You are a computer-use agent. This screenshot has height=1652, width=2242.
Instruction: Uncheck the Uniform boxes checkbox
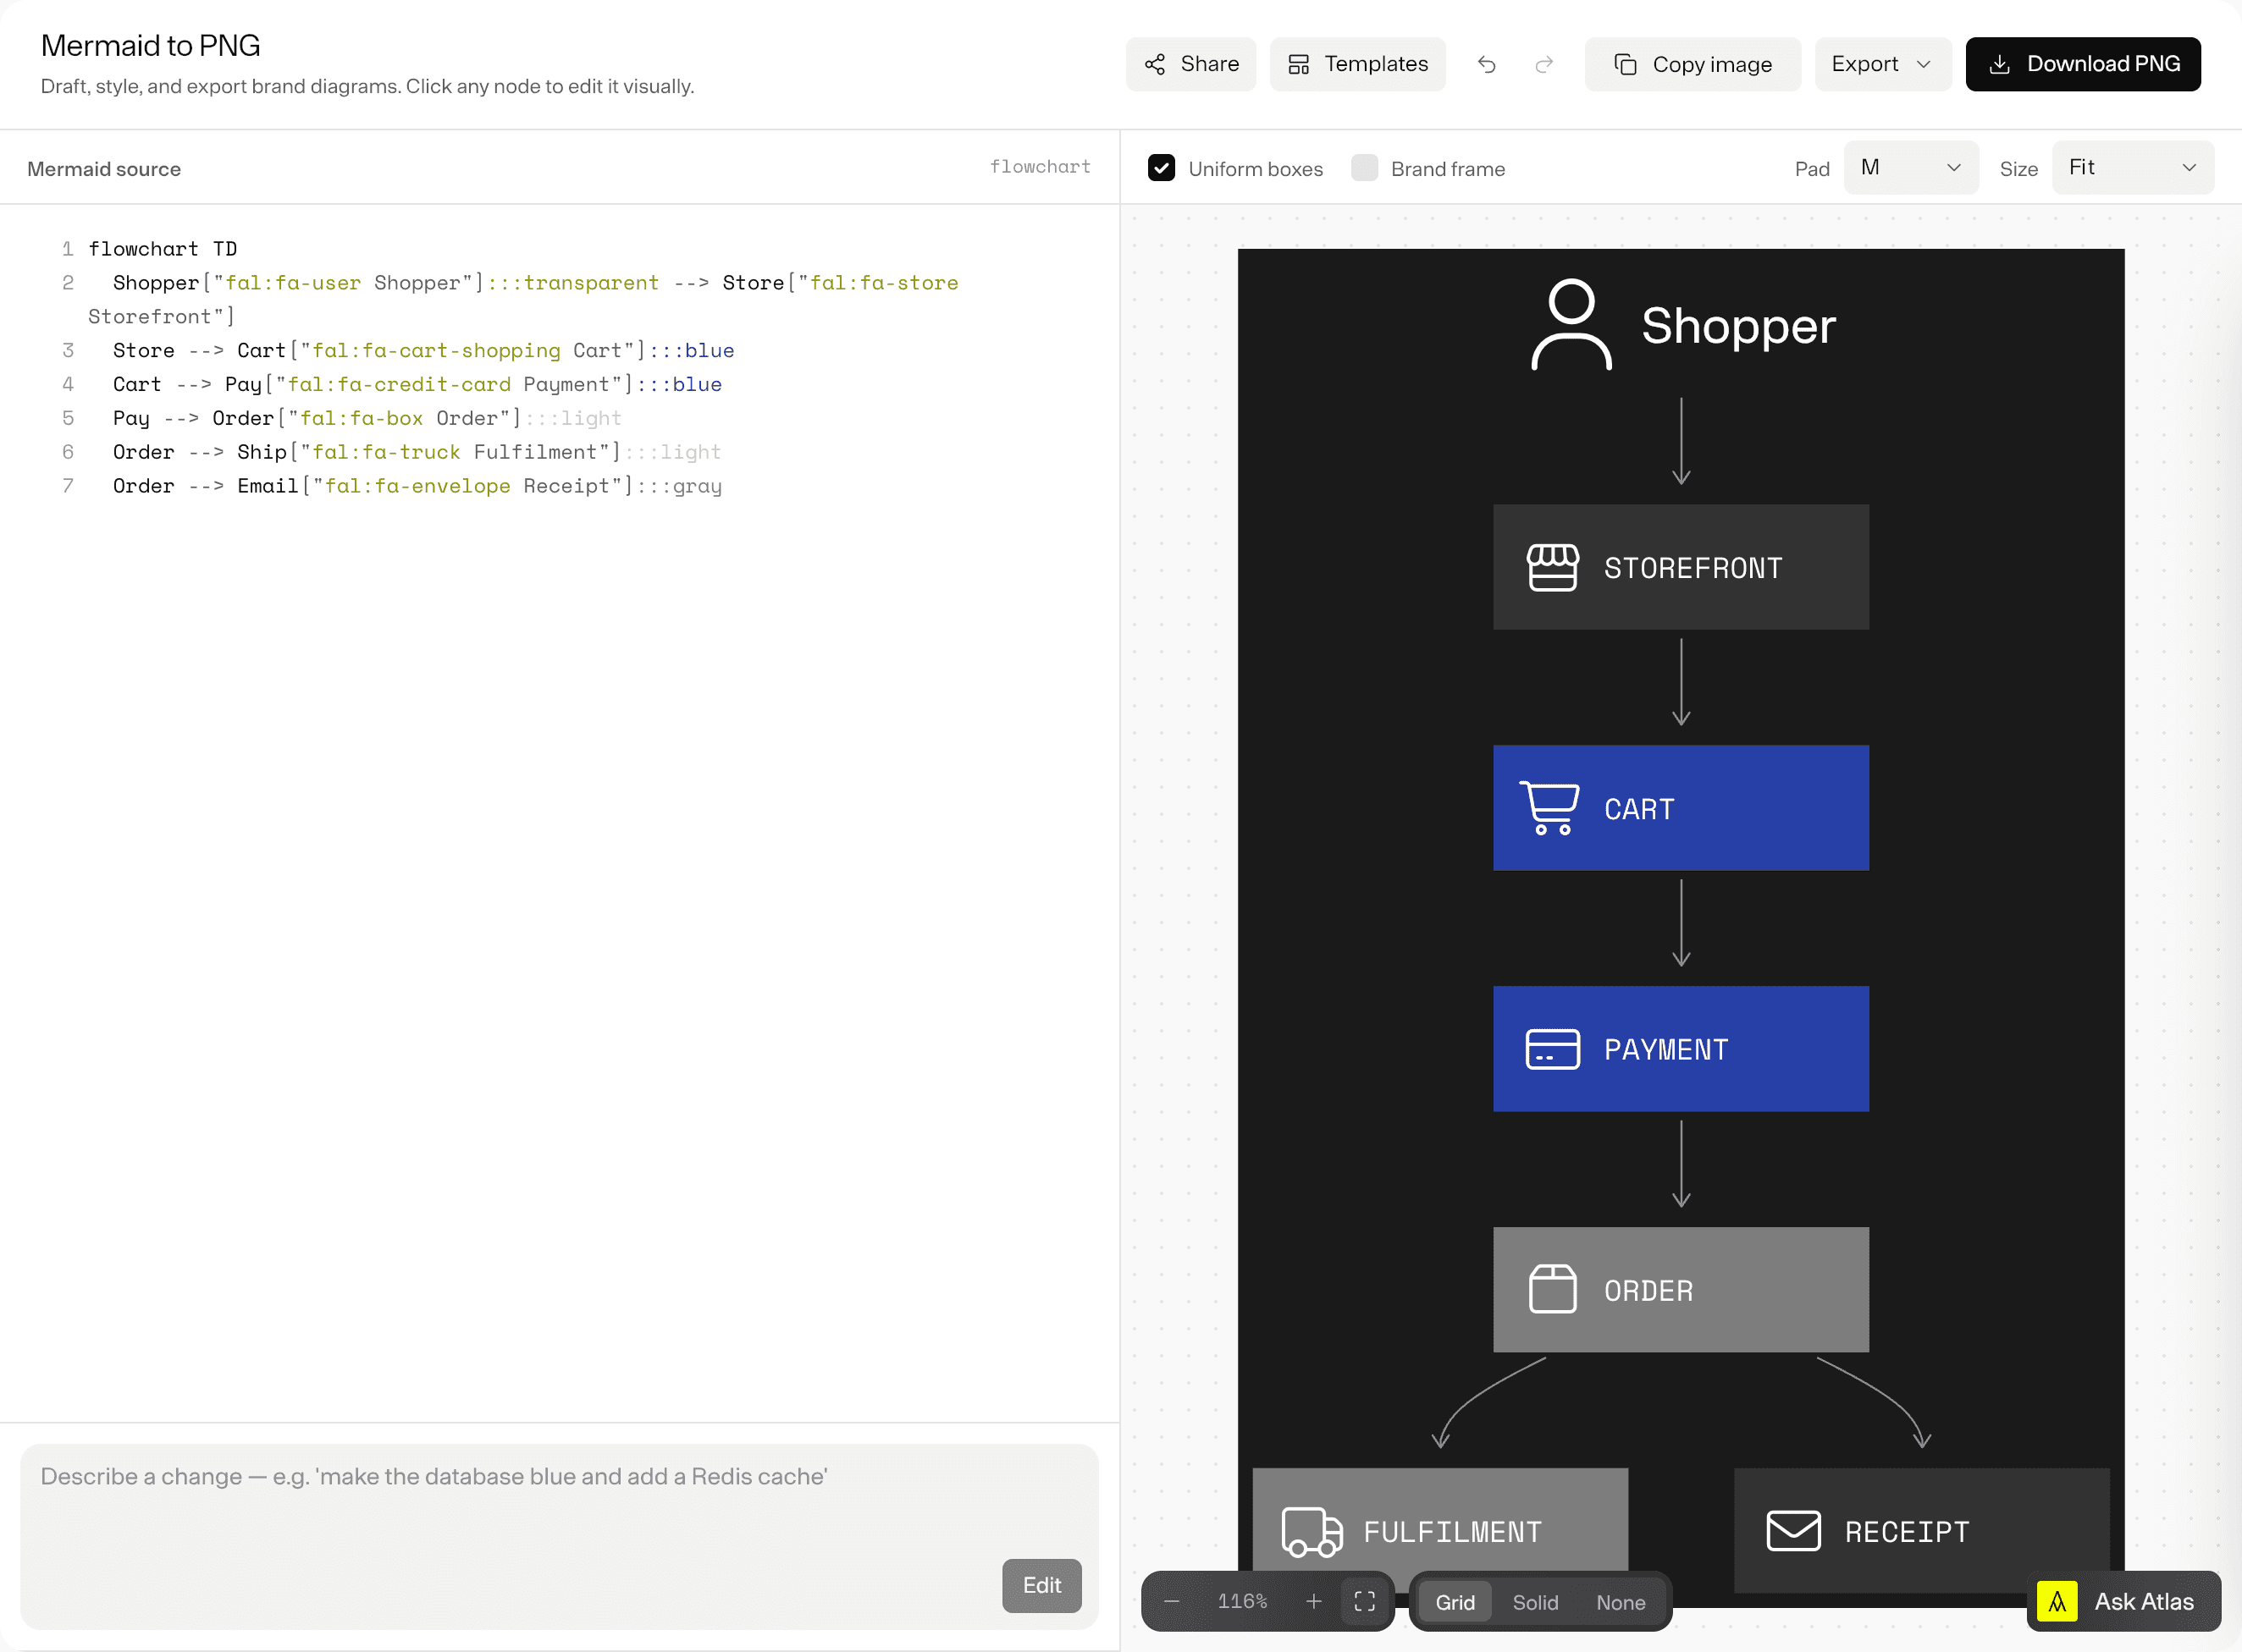pyautogui.click(x=1162, y=168)
